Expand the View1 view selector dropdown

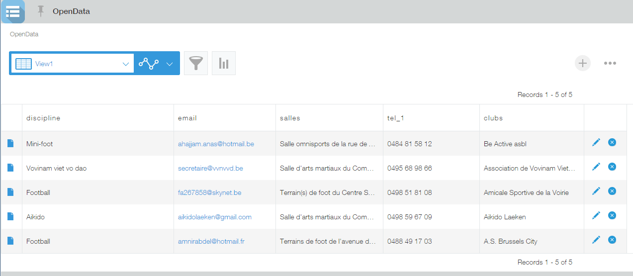point(72,63)
